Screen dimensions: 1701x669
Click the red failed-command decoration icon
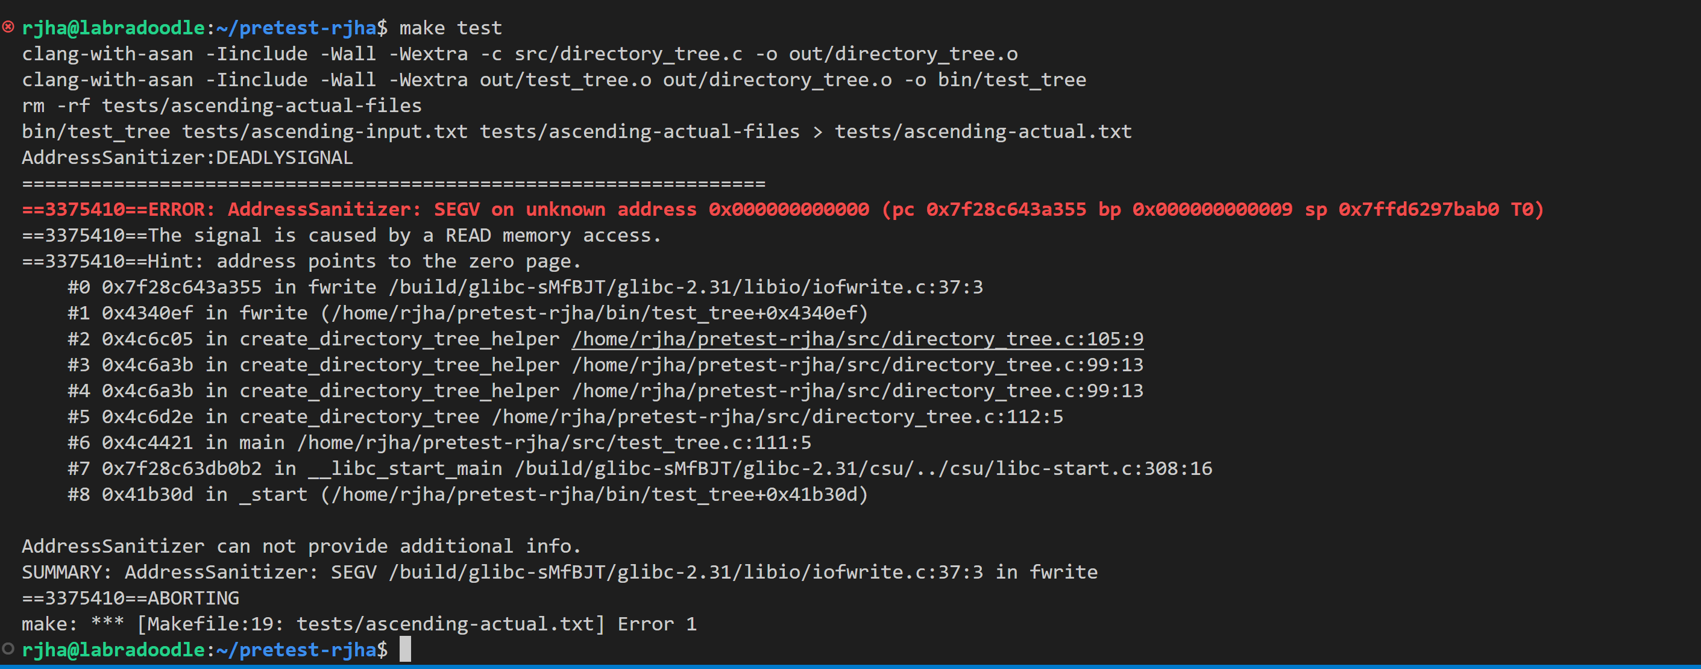tap(8, 27)
